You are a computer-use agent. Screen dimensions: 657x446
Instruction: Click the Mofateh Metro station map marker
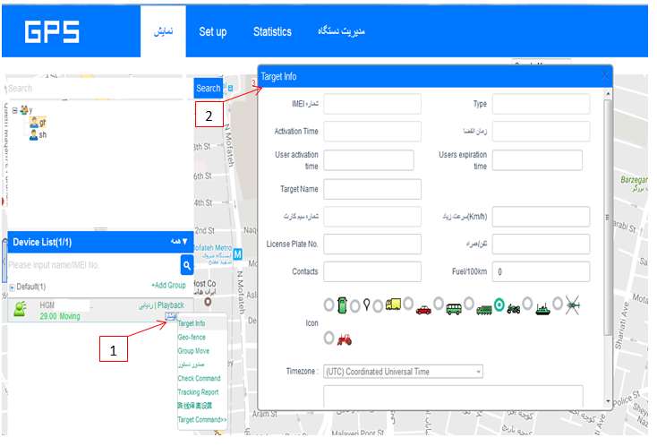click(x=237, y=254)
